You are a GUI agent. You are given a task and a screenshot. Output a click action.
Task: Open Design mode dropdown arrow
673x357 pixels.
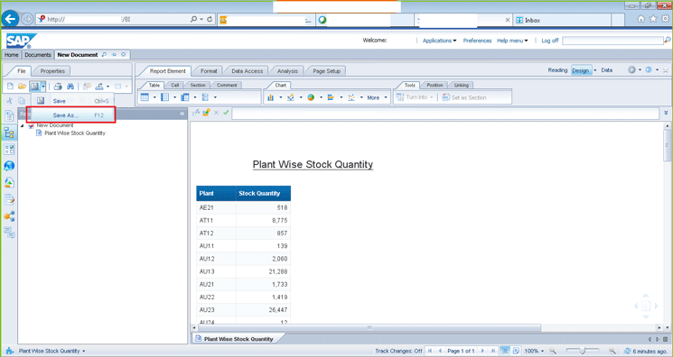595,70
